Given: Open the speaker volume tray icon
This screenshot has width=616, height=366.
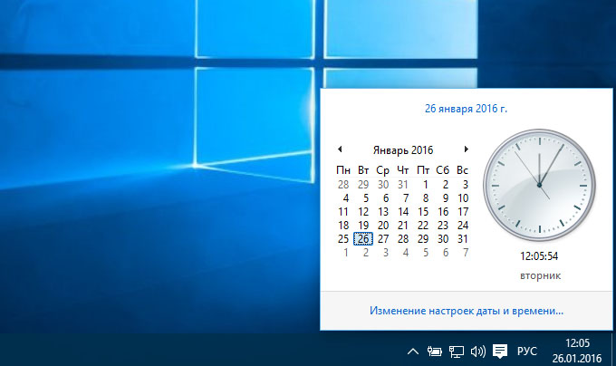Looking at the screenshot, I should (x=478, y=352).
